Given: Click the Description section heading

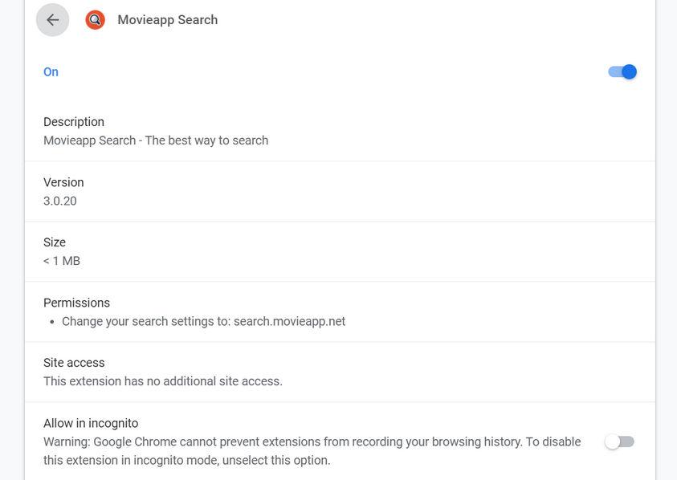Looking at the screenshot, I should (x=74, y=121).
